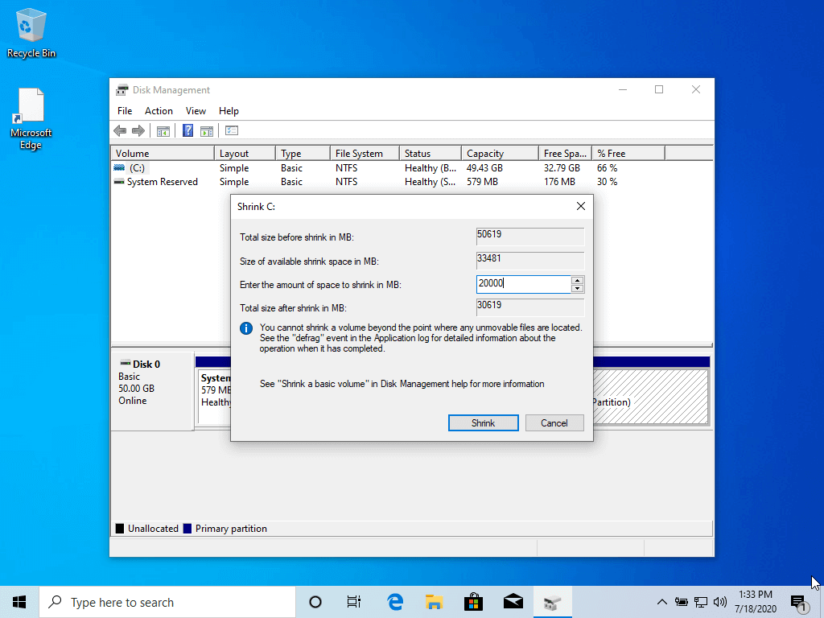Sort the volume list by the Capacity column

(x=499, y=154)
